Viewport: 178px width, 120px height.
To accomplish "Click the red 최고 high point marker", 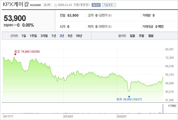I will 15,54.
